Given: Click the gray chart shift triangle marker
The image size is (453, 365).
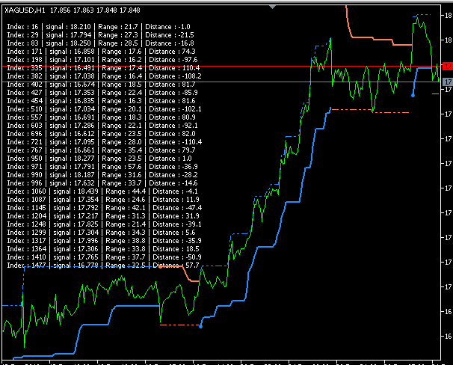Looking at the screenshot, I should pyautogui.click(x=272, y=7).
